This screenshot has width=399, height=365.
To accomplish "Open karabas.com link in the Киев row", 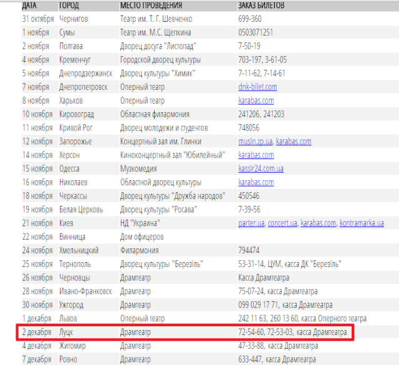I will (319, 223).
